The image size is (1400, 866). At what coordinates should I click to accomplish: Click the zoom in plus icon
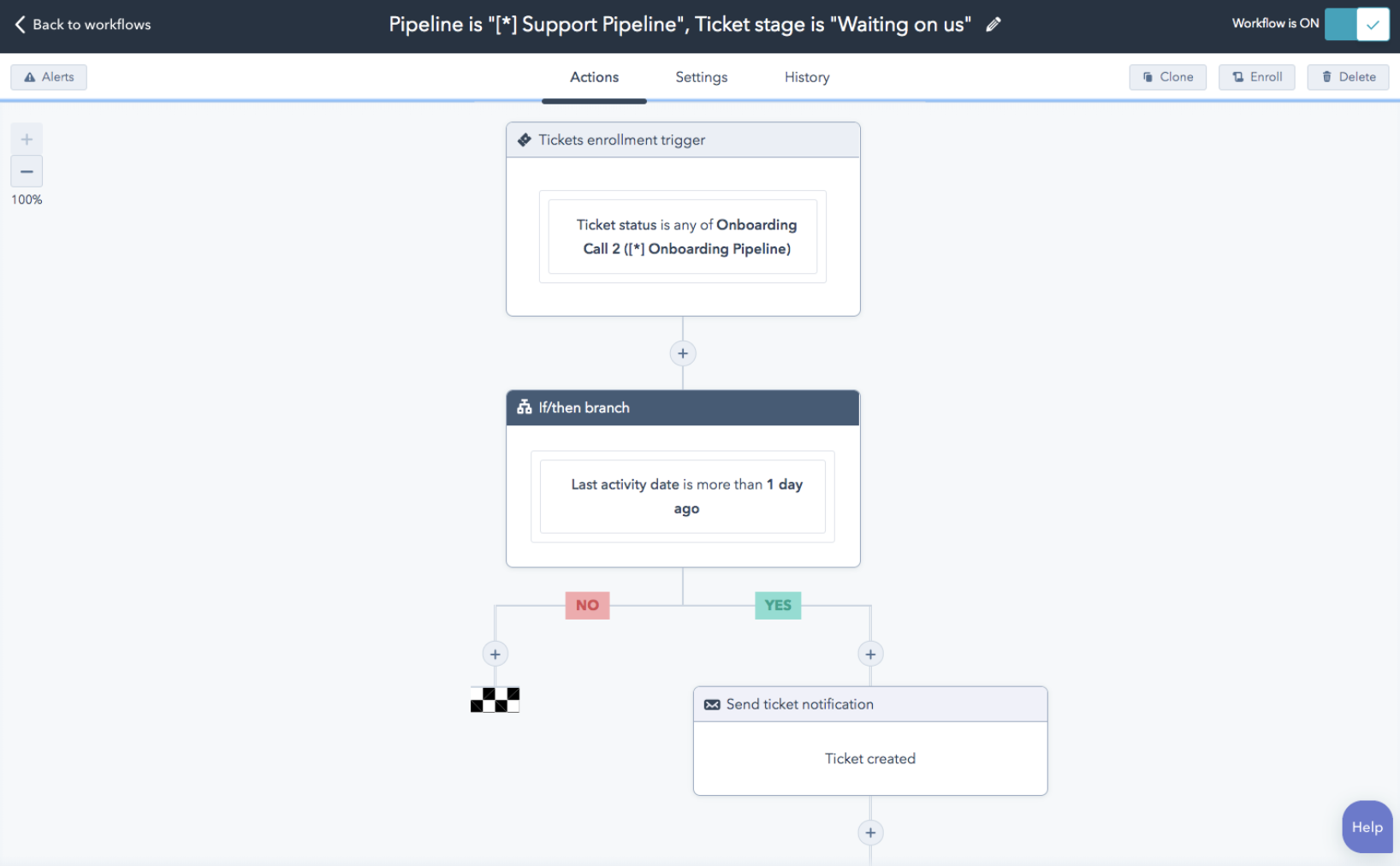coord(27,138)
